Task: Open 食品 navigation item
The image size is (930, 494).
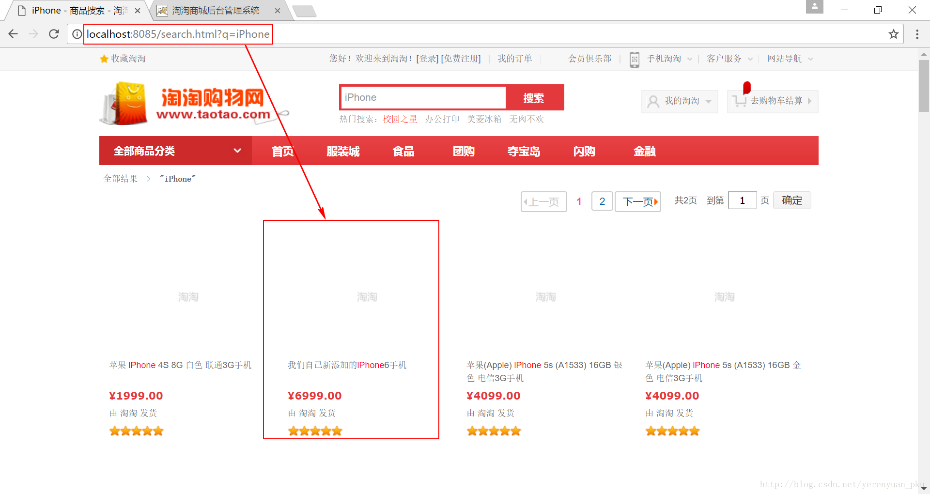Action: click(403, 151)
